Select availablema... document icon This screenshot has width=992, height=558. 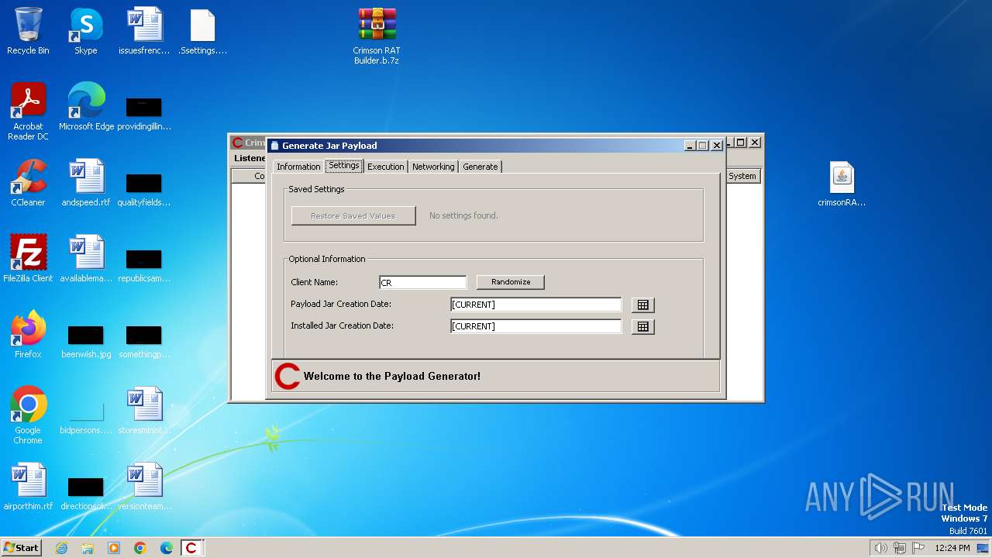click(86, 259)
